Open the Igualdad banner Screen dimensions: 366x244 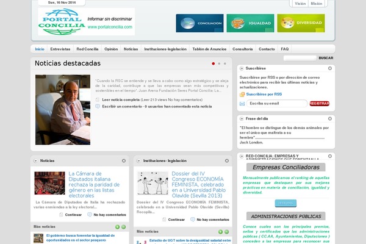coord(250,23)
